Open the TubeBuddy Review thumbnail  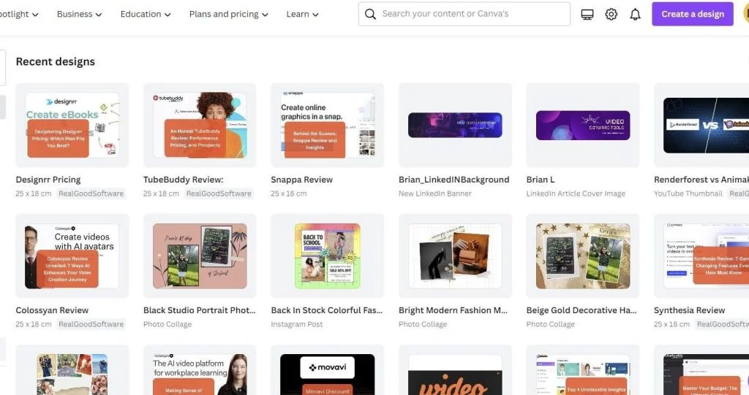200,125
